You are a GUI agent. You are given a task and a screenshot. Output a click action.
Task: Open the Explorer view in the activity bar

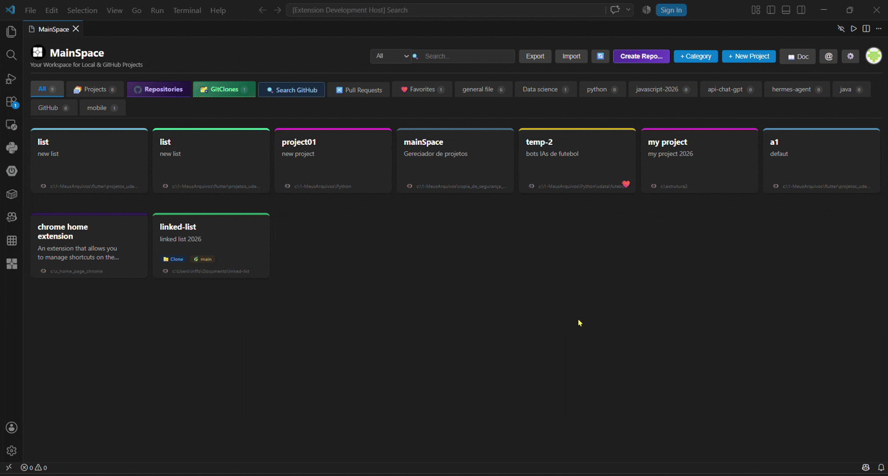(x=11, y=32)
